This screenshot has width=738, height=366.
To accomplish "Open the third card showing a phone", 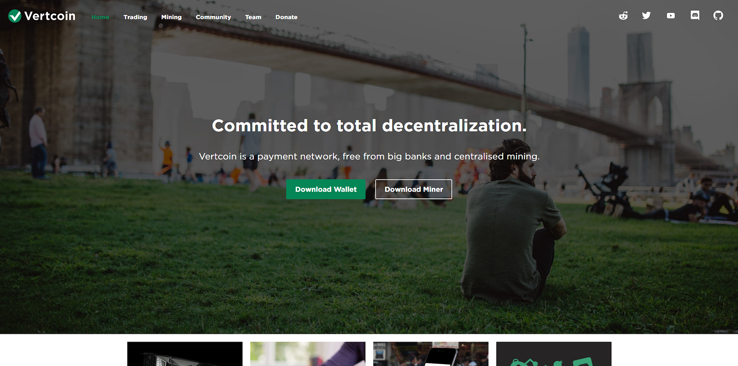I will click(x=431, y=354).
